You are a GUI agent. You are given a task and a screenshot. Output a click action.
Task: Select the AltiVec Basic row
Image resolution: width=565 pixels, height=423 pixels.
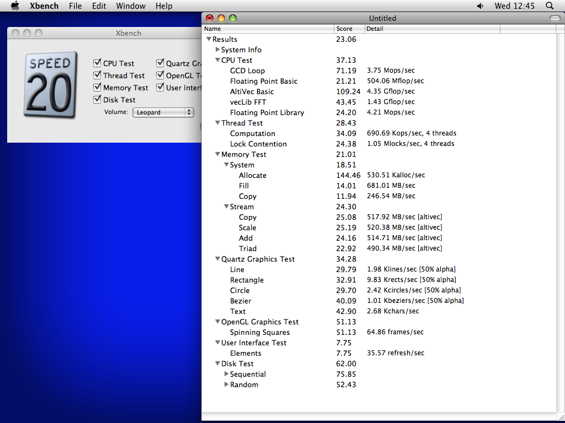tap(379, 91)
